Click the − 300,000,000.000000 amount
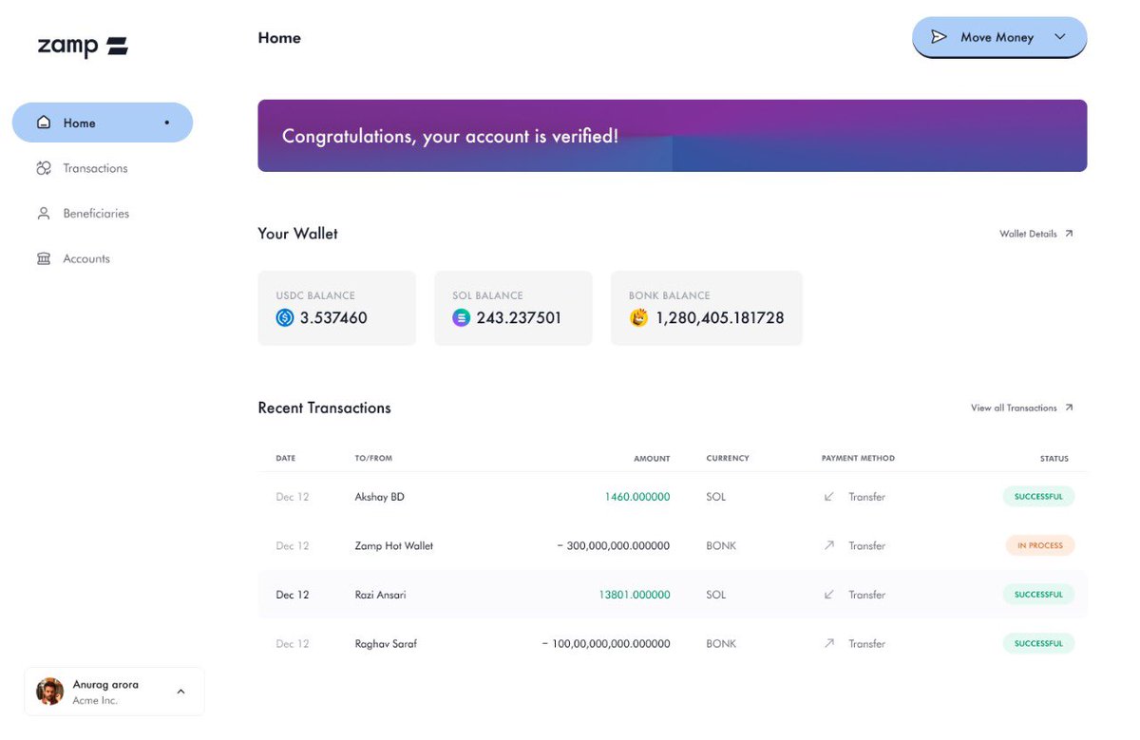Viewport: 1140px width, 740px height. [614, 545]
